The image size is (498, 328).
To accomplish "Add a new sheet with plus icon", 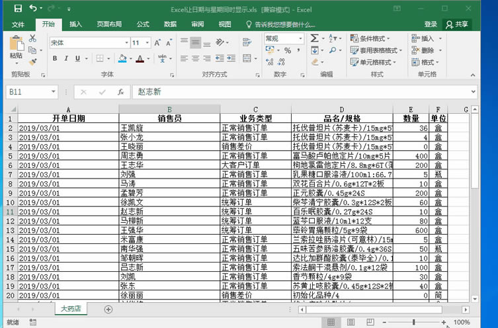I will tap(108, 309).
